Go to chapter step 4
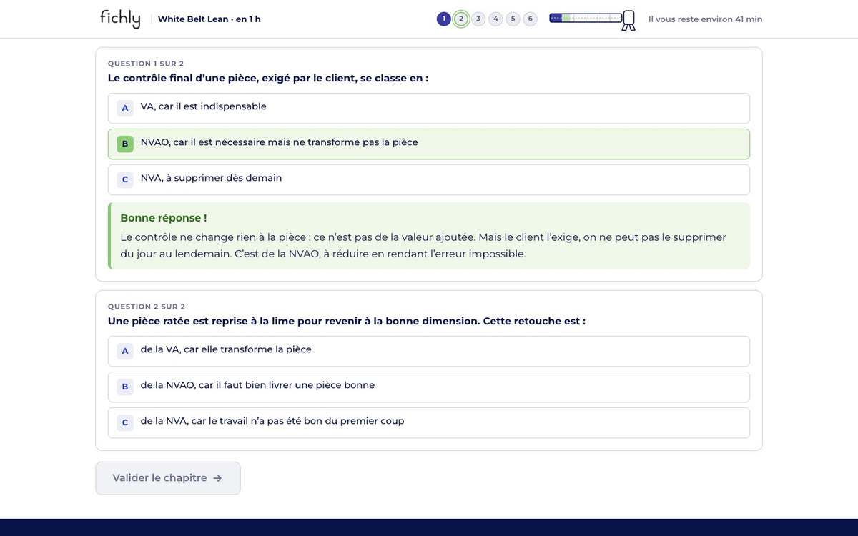The width and height of the screenshot is (858, 536). click(x=495, y=19)
